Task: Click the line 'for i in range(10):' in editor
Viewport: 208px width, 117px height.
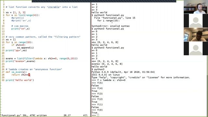Action: coord(19,42)
